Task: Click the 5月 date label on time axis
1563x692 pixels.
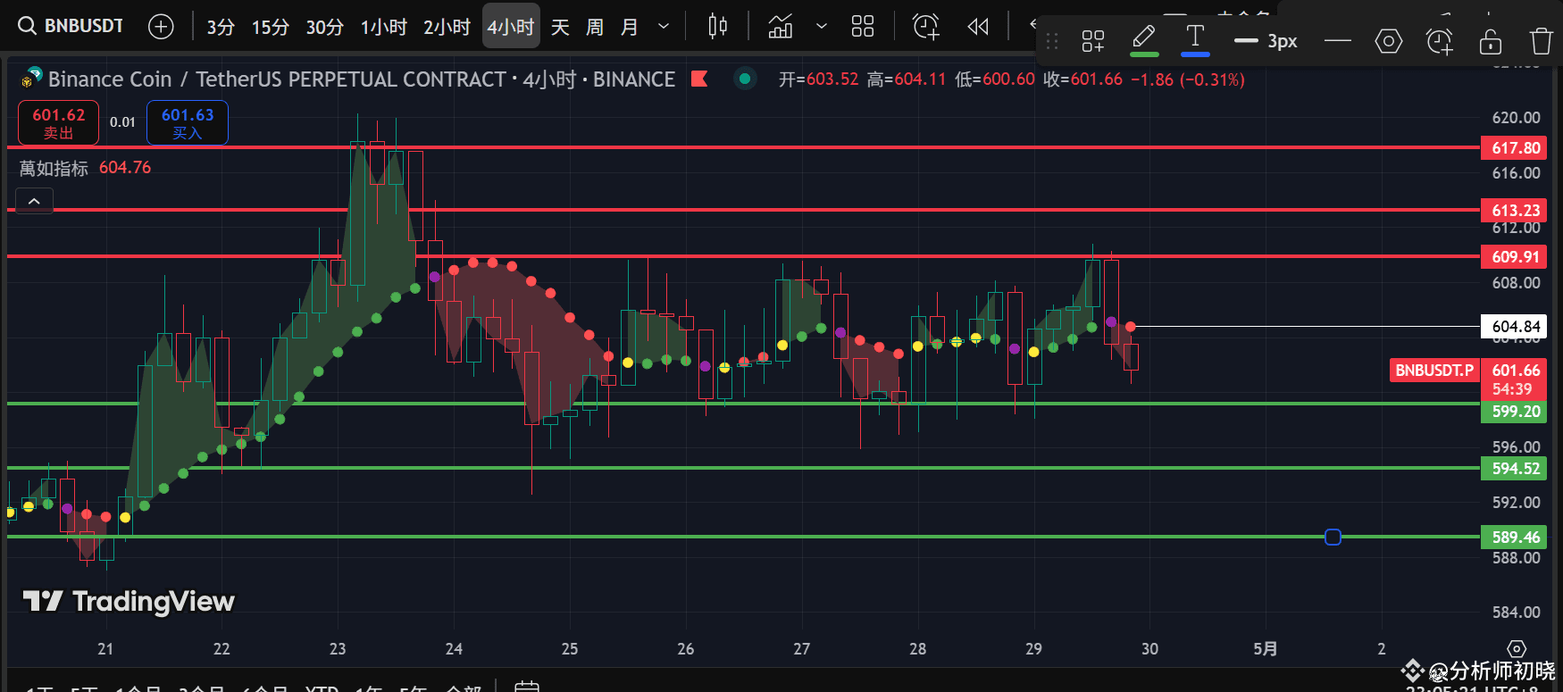Action: click(x=1265, y=649)
